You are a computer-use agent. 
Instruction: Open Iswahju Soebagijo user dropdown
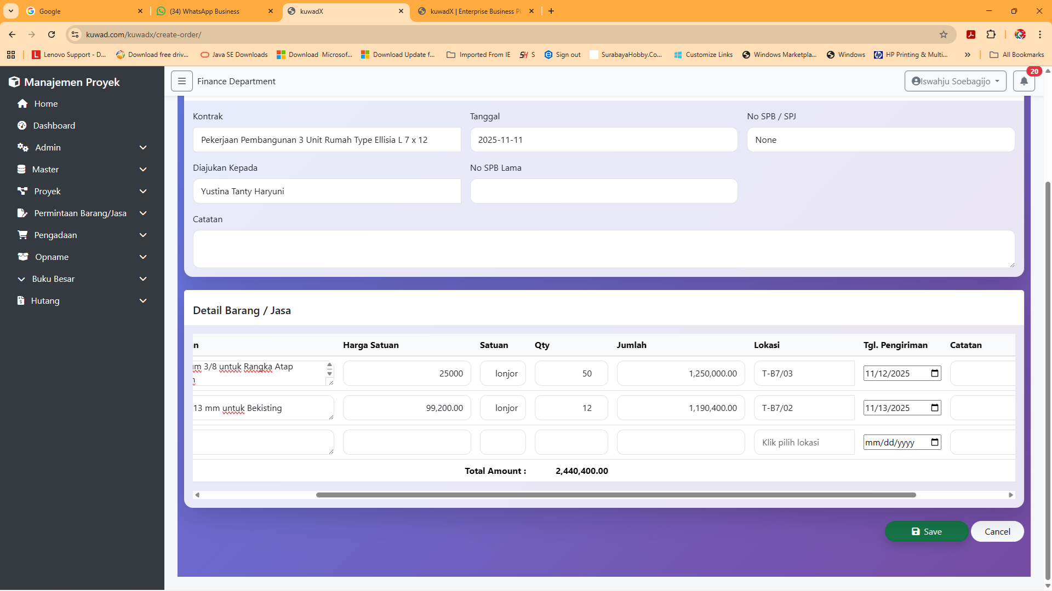[955, 81]
